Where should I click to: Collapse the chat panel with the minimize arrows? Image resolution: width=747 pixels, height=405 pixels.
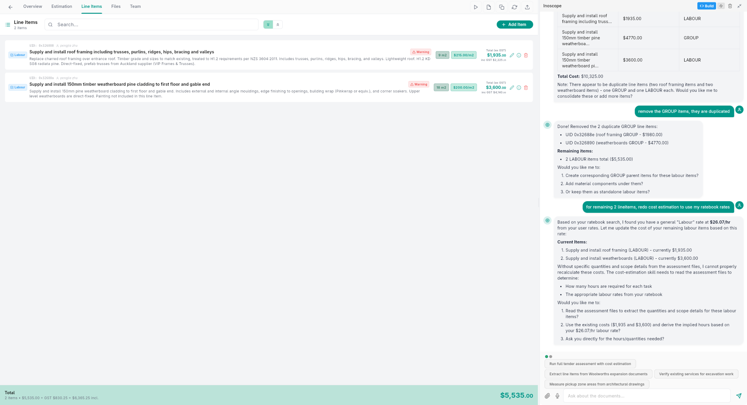739,6
